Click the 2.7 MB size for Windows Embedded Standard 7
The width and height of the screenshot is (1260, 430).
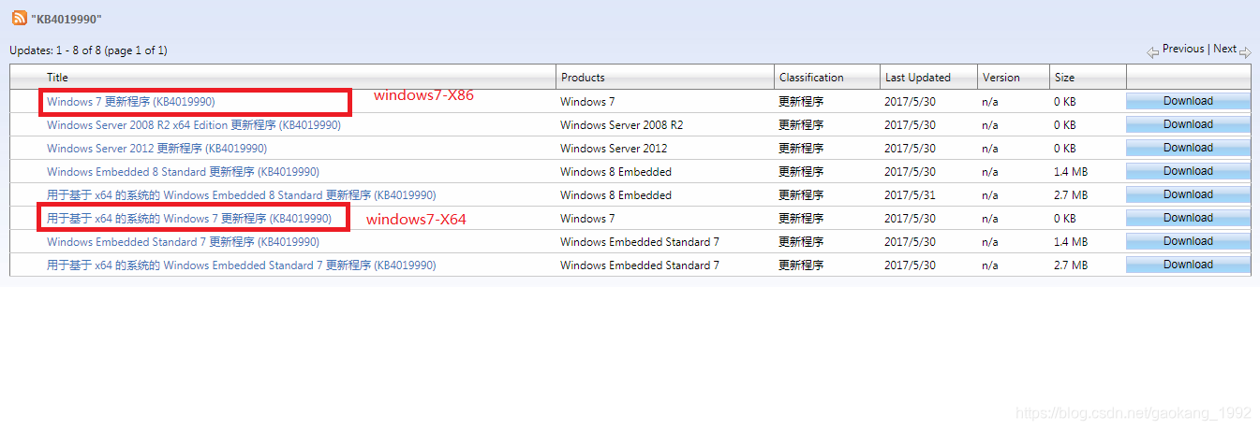point(1071,265)
